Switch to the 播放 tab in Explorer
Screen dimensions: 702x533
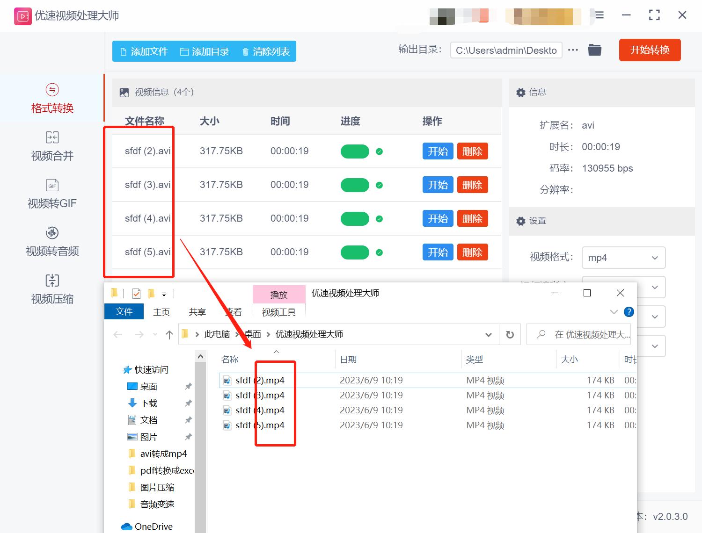coord(279,294)
